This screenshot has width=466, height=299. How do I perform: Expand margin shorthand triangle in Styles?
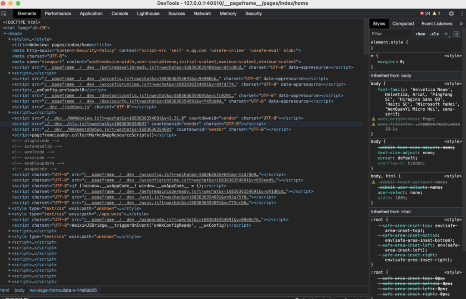pyautogui.click(x=397, y=62)
